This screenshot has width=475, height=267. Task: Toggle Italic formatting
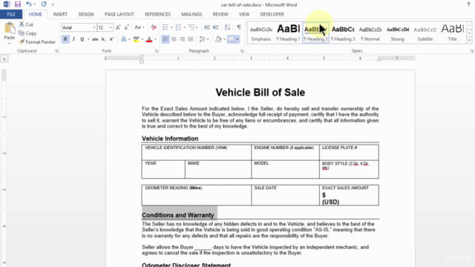click(73, 39)
